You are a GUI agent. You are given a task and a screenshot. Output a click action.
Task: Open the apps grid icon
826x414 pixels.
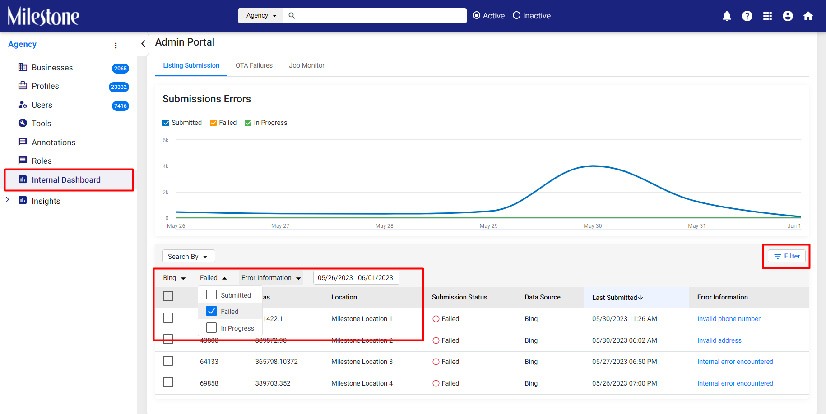(x=767, y=16)
